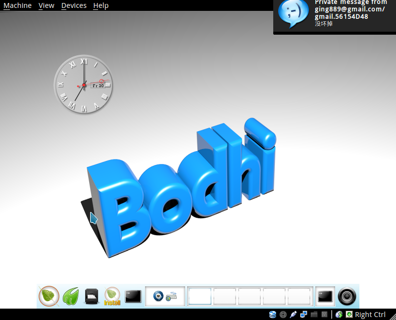
Task: Click the Bodhi leaf main menu icon
Action: [49, 296]
